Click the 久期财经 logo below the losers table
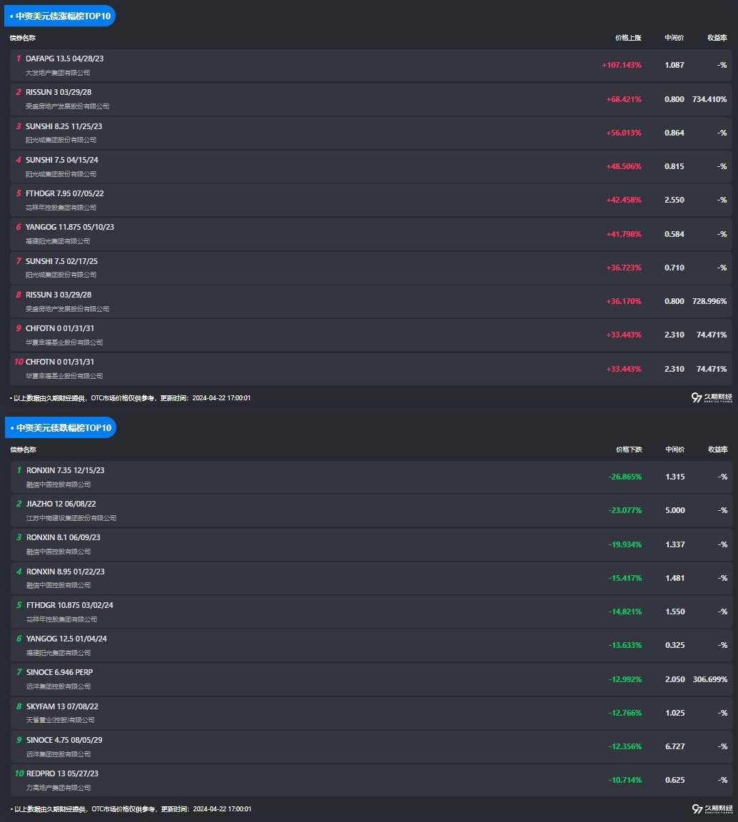Image resolution: width=738 pixels, height=822 pixels. pyautogui.click(x=712, y=808)
